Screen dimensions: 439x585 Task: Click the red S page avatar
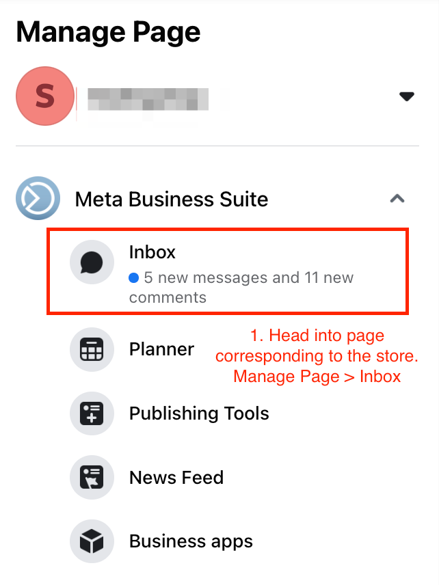45,96
